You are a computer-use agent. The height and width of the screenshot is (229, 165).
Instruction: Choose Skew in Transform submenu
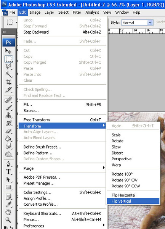133,147
